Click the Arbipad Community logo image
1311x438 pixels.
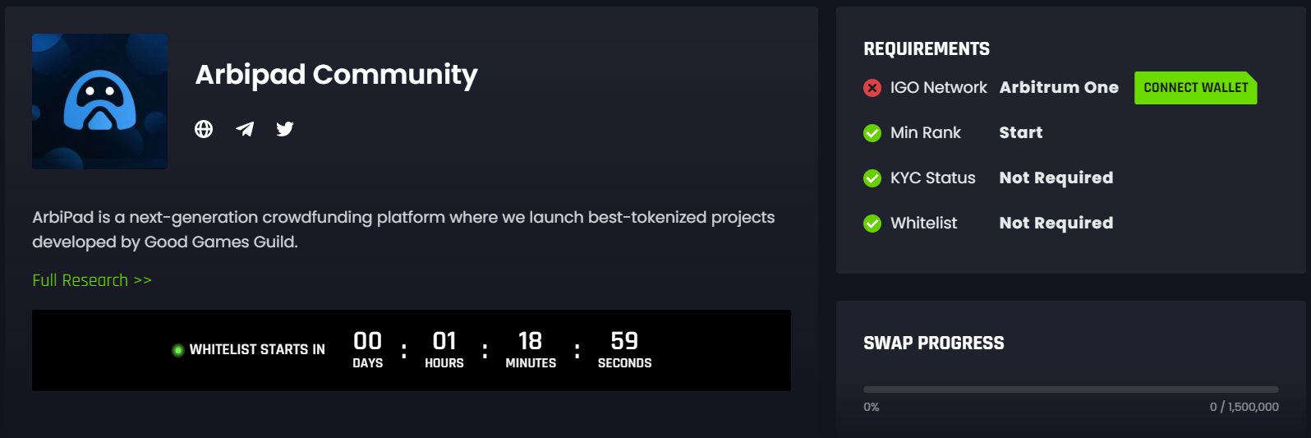99,101
